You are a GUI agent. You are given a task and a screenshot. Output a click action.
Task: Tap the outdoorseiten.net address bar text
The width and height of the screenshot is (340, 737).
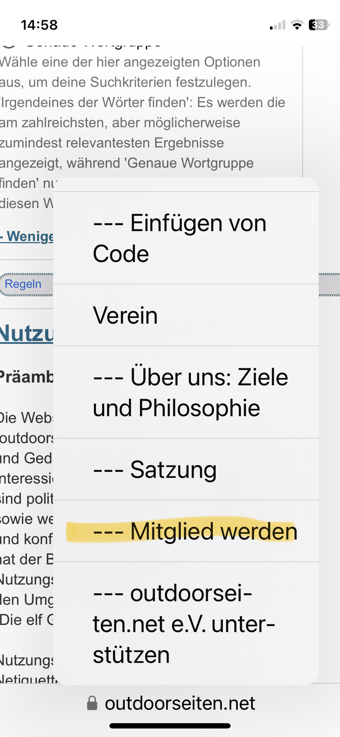click(180, 703)
